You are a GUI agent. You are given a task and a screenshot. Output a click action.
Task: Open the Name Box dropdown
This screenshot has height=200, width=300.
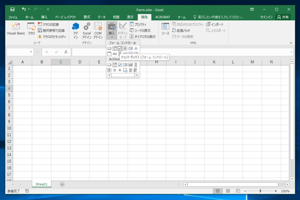pyautogui.click(x=31, y=52)
